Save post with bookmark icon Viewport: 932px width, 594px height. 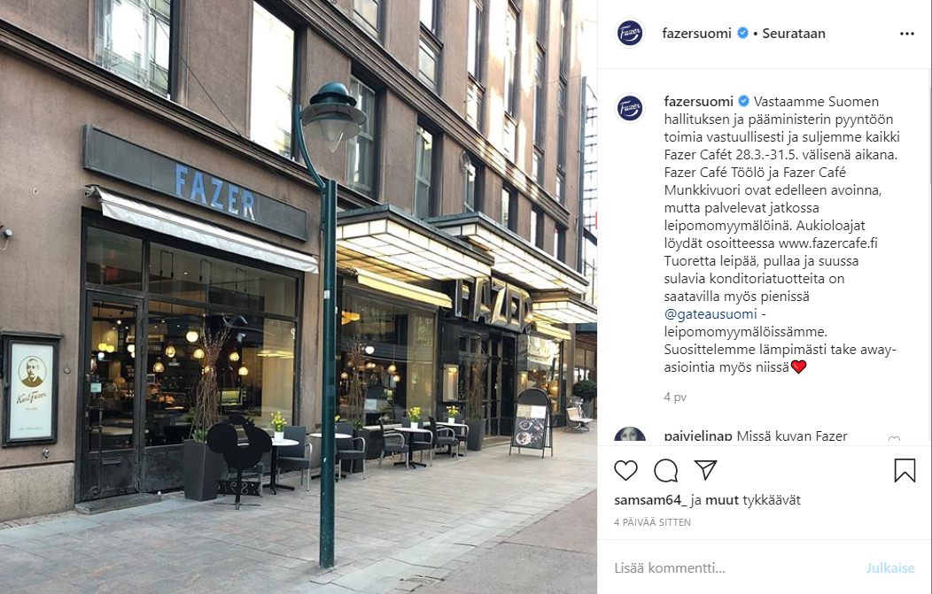905,470
